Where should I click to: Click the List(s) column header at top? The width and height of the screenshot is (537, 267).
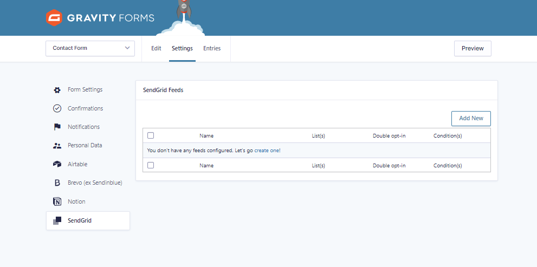(x=319, y=136)
